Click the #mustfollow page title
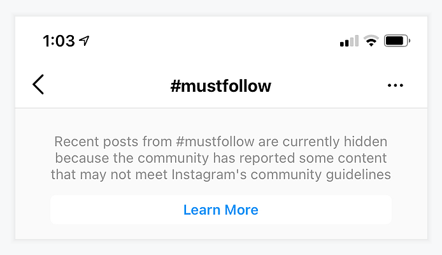The height and width of the screenshot is (255, 442). point(221,86)
